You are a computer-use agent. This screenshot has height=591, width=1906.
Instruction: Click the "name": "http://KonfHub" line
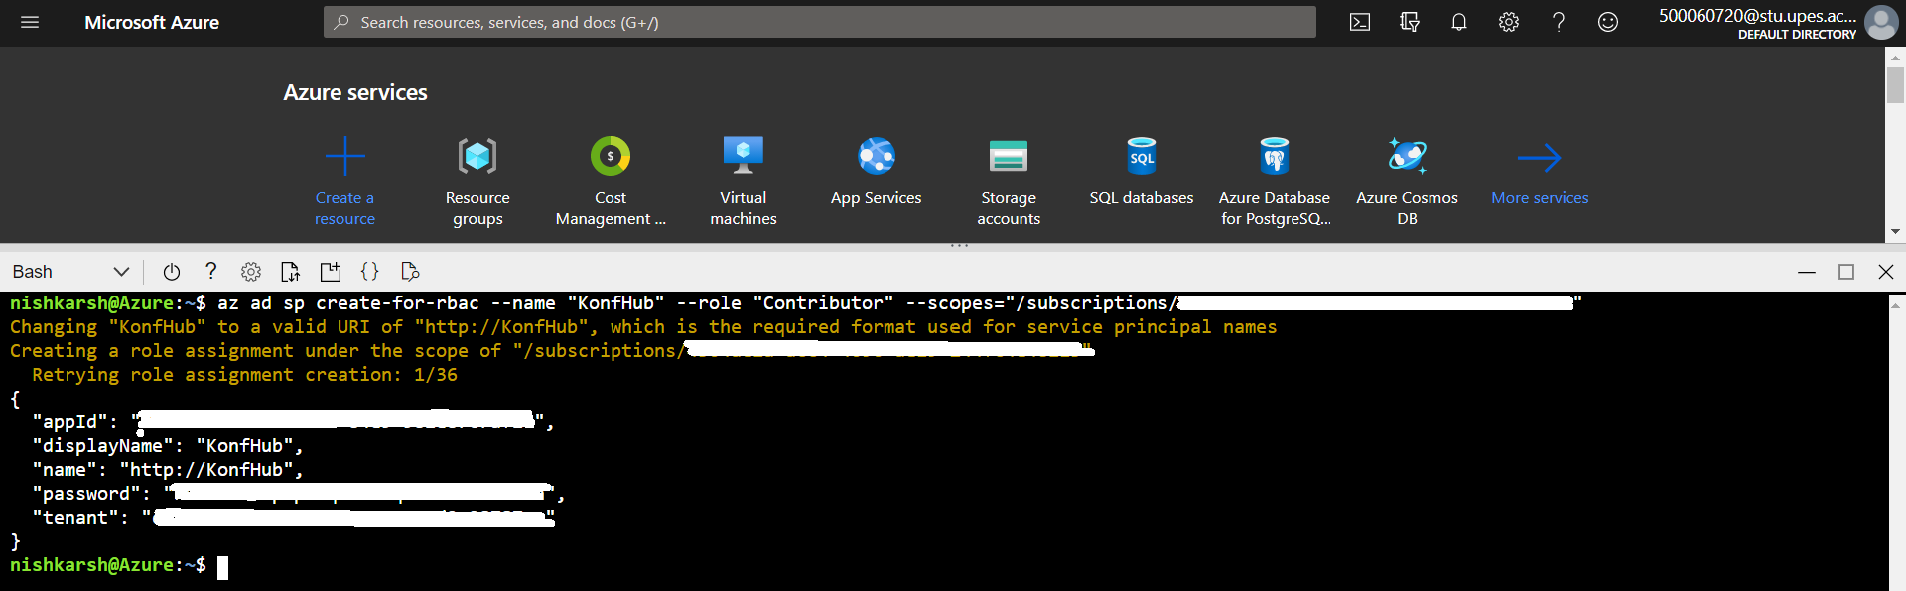(168, 470)
